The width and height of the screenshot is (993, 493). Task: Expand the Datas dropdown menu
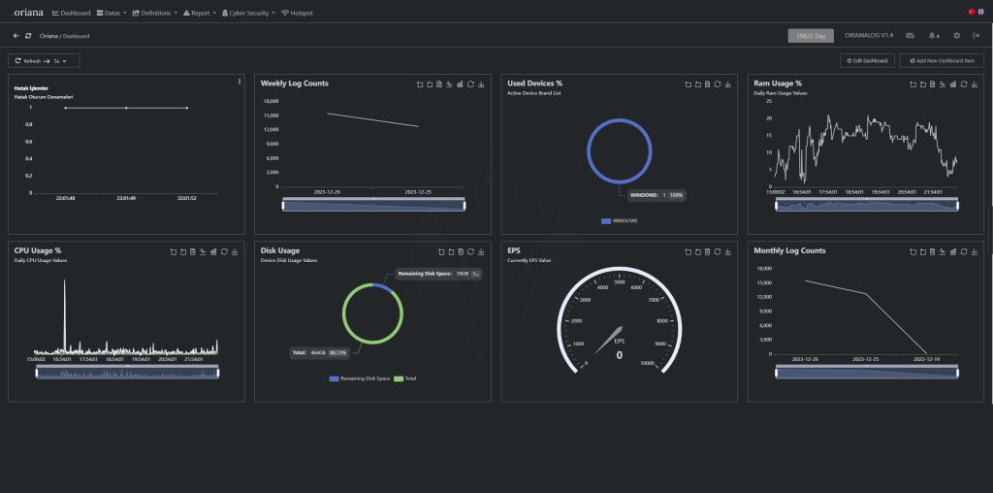tap(112, 13)
